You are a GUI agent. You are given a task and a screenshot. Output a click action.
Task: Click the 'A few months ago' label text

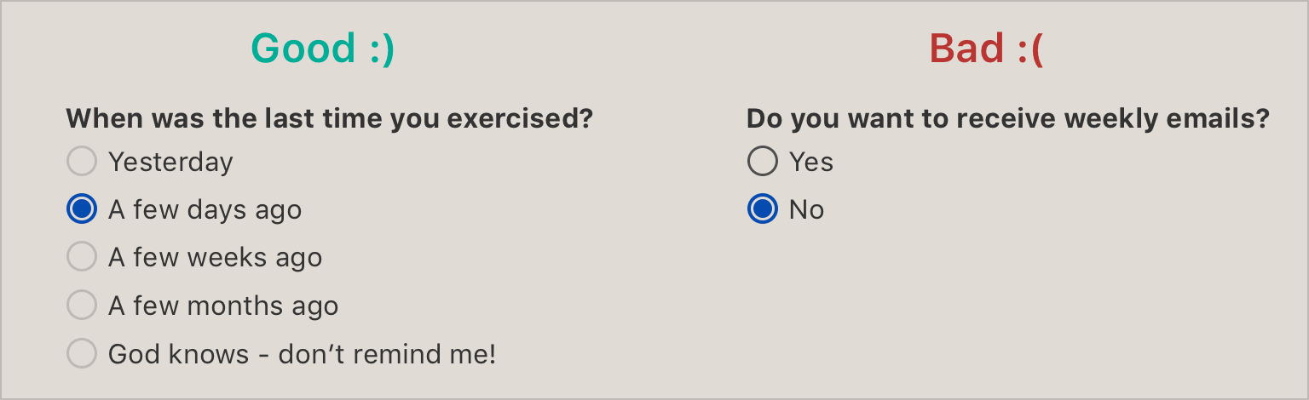(x=223, y=306)
